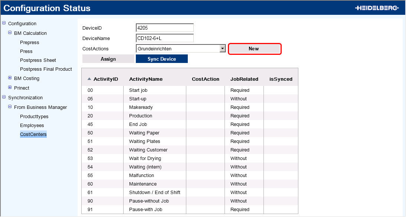Image resolution: width=406 pixels, height=217 pixels.
Task: Click into the DeviceID input field
Action: [x=165, y=28]
